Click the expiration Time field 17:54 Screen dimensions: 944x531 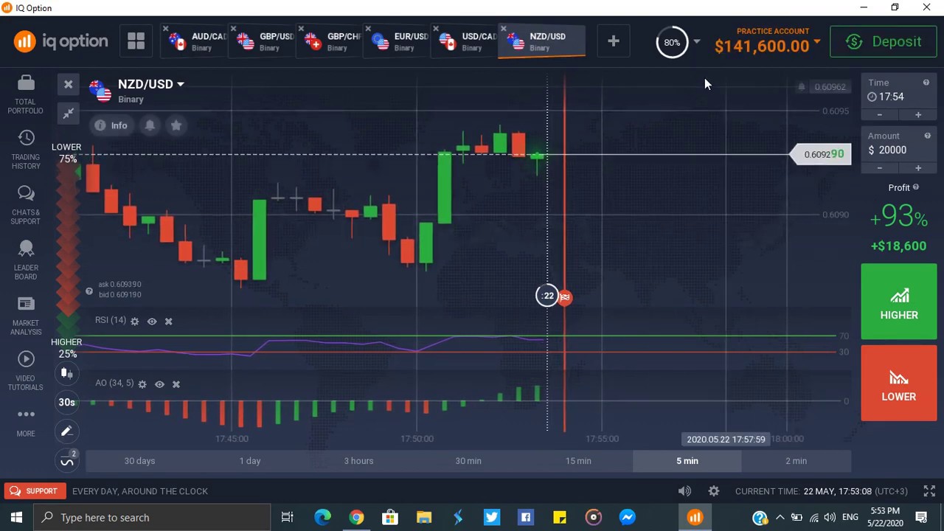(x=898, y=97)
